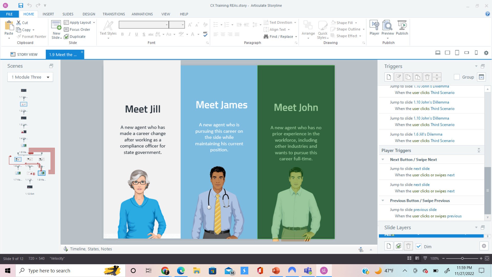Image resolution: width=492 pixels, height=277 pixels.
Task: Click Duplicate slide in the ribbon
Action: click(x=75, y=36)
